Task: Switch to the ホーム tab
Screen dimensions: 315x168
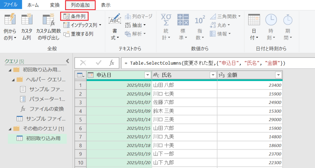Action: tap(33, 5)
